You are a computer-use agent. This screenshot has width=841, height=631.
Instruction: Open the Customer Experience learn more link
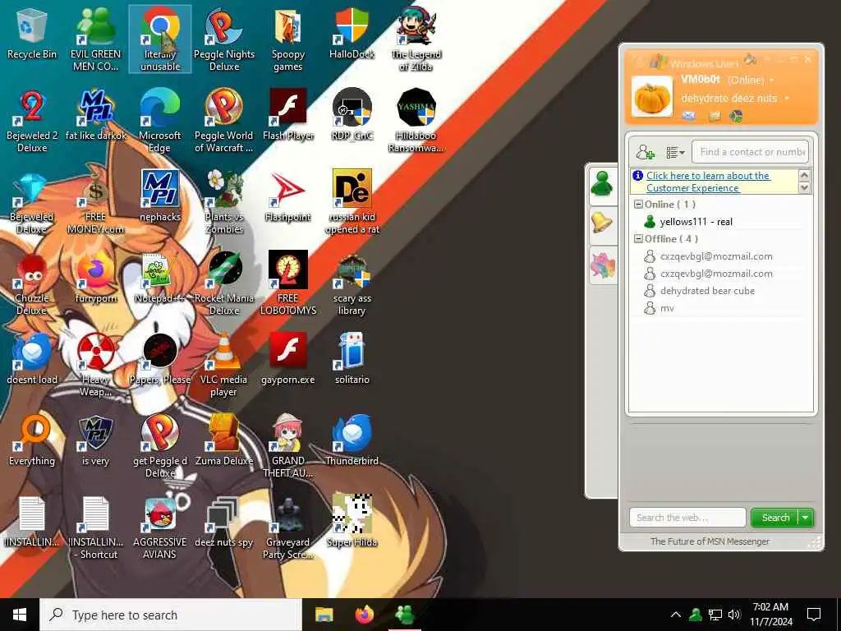(708, 182)
